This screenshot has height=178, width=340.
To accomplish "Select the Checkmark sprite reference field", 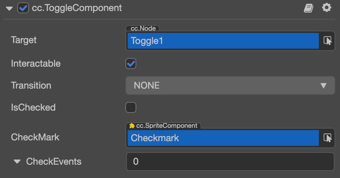I will click(223, 138).
